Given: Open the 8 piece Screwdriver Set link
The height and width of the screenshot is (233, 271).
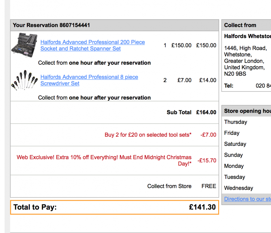Looking at the screenshot, I should point(89,80).
